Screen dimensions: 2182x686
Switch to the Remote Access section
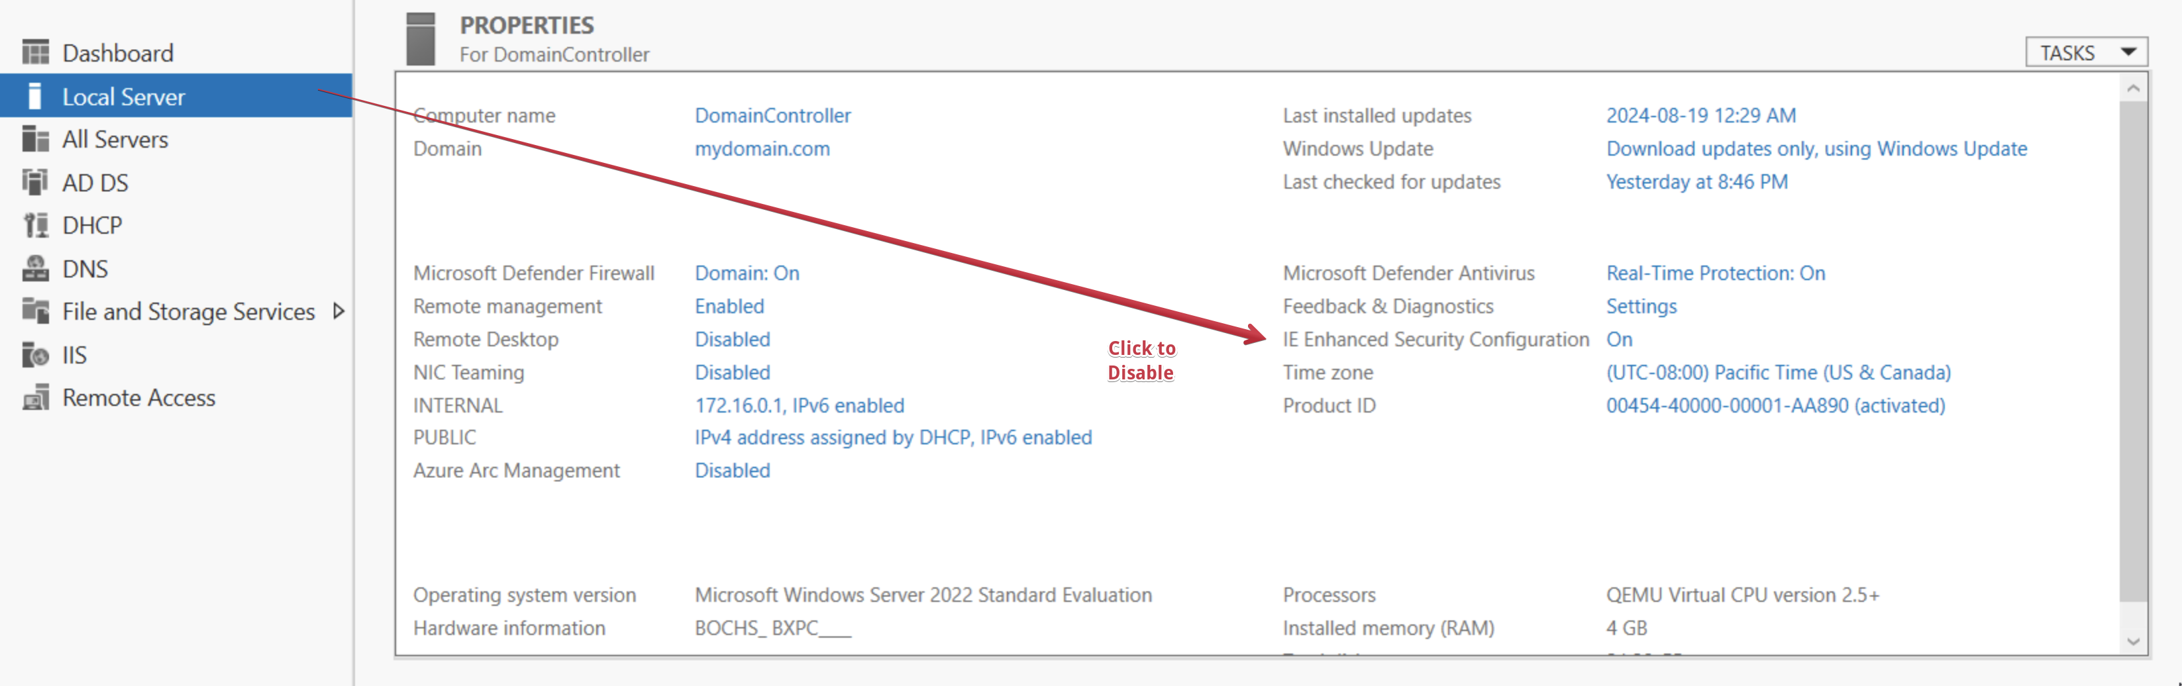click(x=139, y=397)
